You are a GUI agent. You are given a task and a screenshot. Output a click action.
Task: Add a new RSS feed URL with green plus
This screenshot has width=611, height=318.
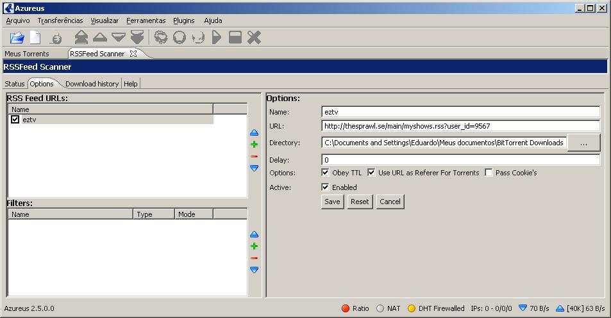click(x=254, y=145)
